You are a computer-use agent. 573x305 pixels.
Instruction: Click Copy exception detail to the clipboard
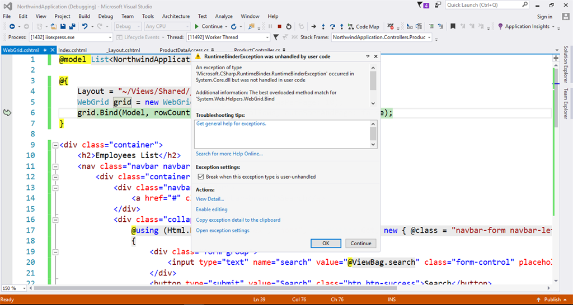[x=238, y=220]
